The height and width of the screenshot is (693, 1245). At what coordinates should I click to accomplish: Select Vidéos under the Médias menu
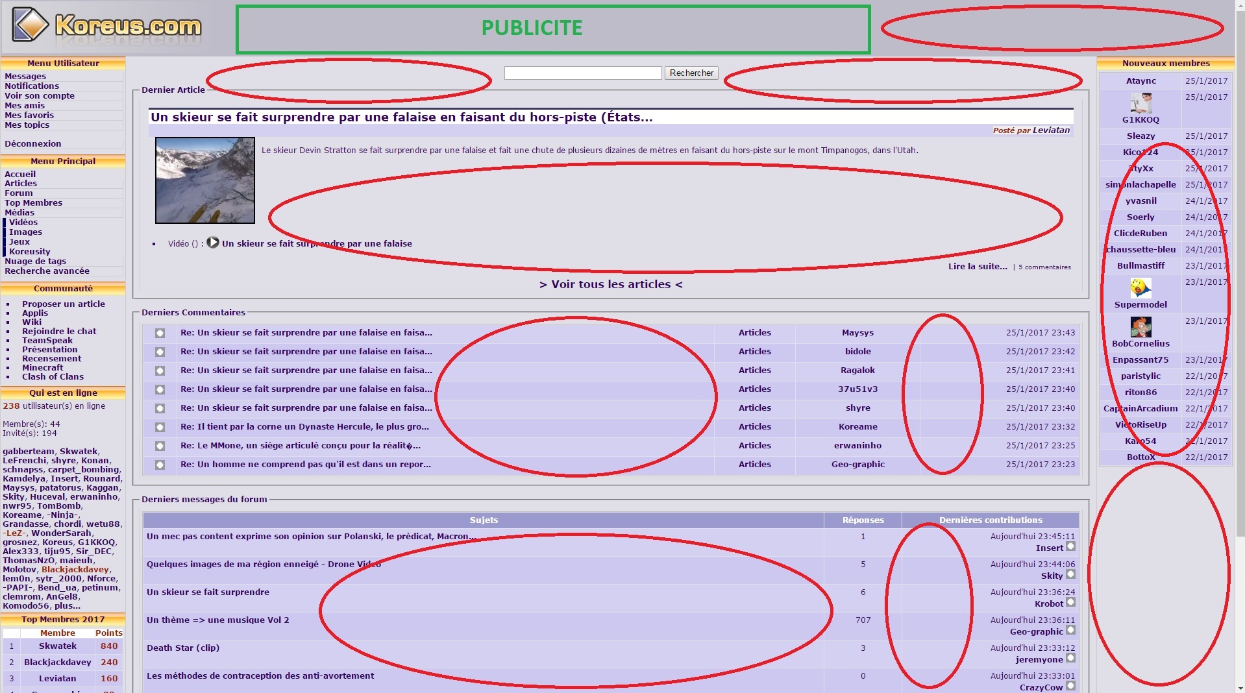[23, 222]
